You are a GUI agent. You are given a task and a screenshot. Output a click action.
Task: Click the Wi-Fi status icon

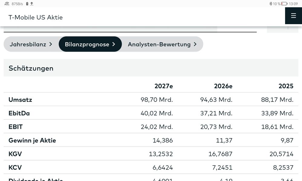7,4
